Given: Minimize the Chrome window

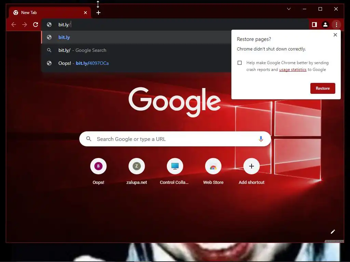Looking at the screenshot, I should (305, 9).
